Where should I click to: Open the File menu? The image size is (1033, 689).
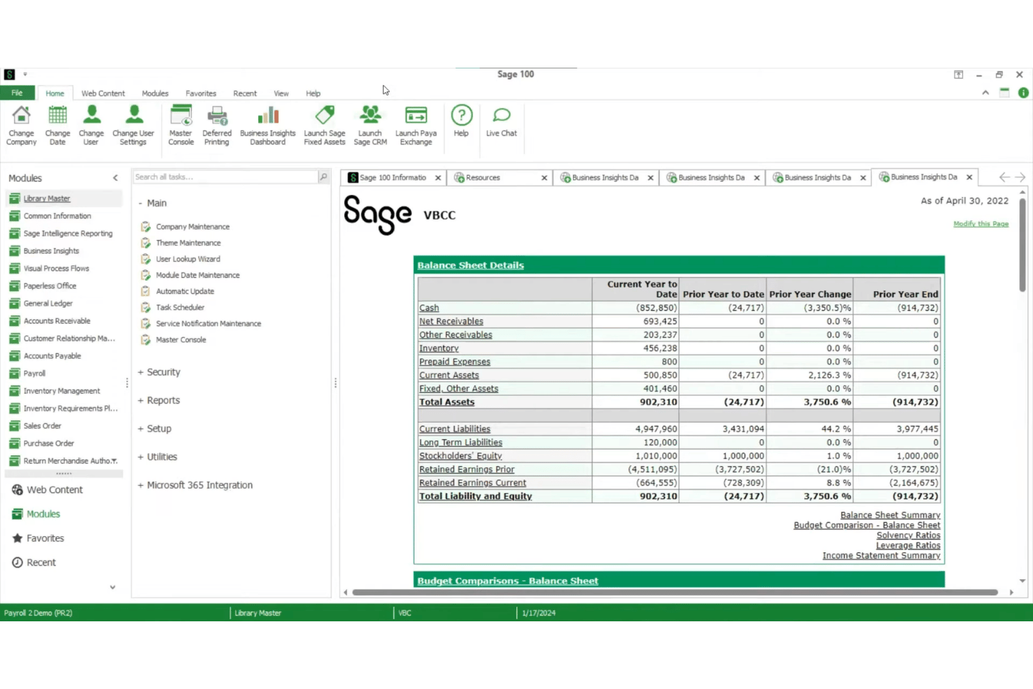[x=17, y=93]
